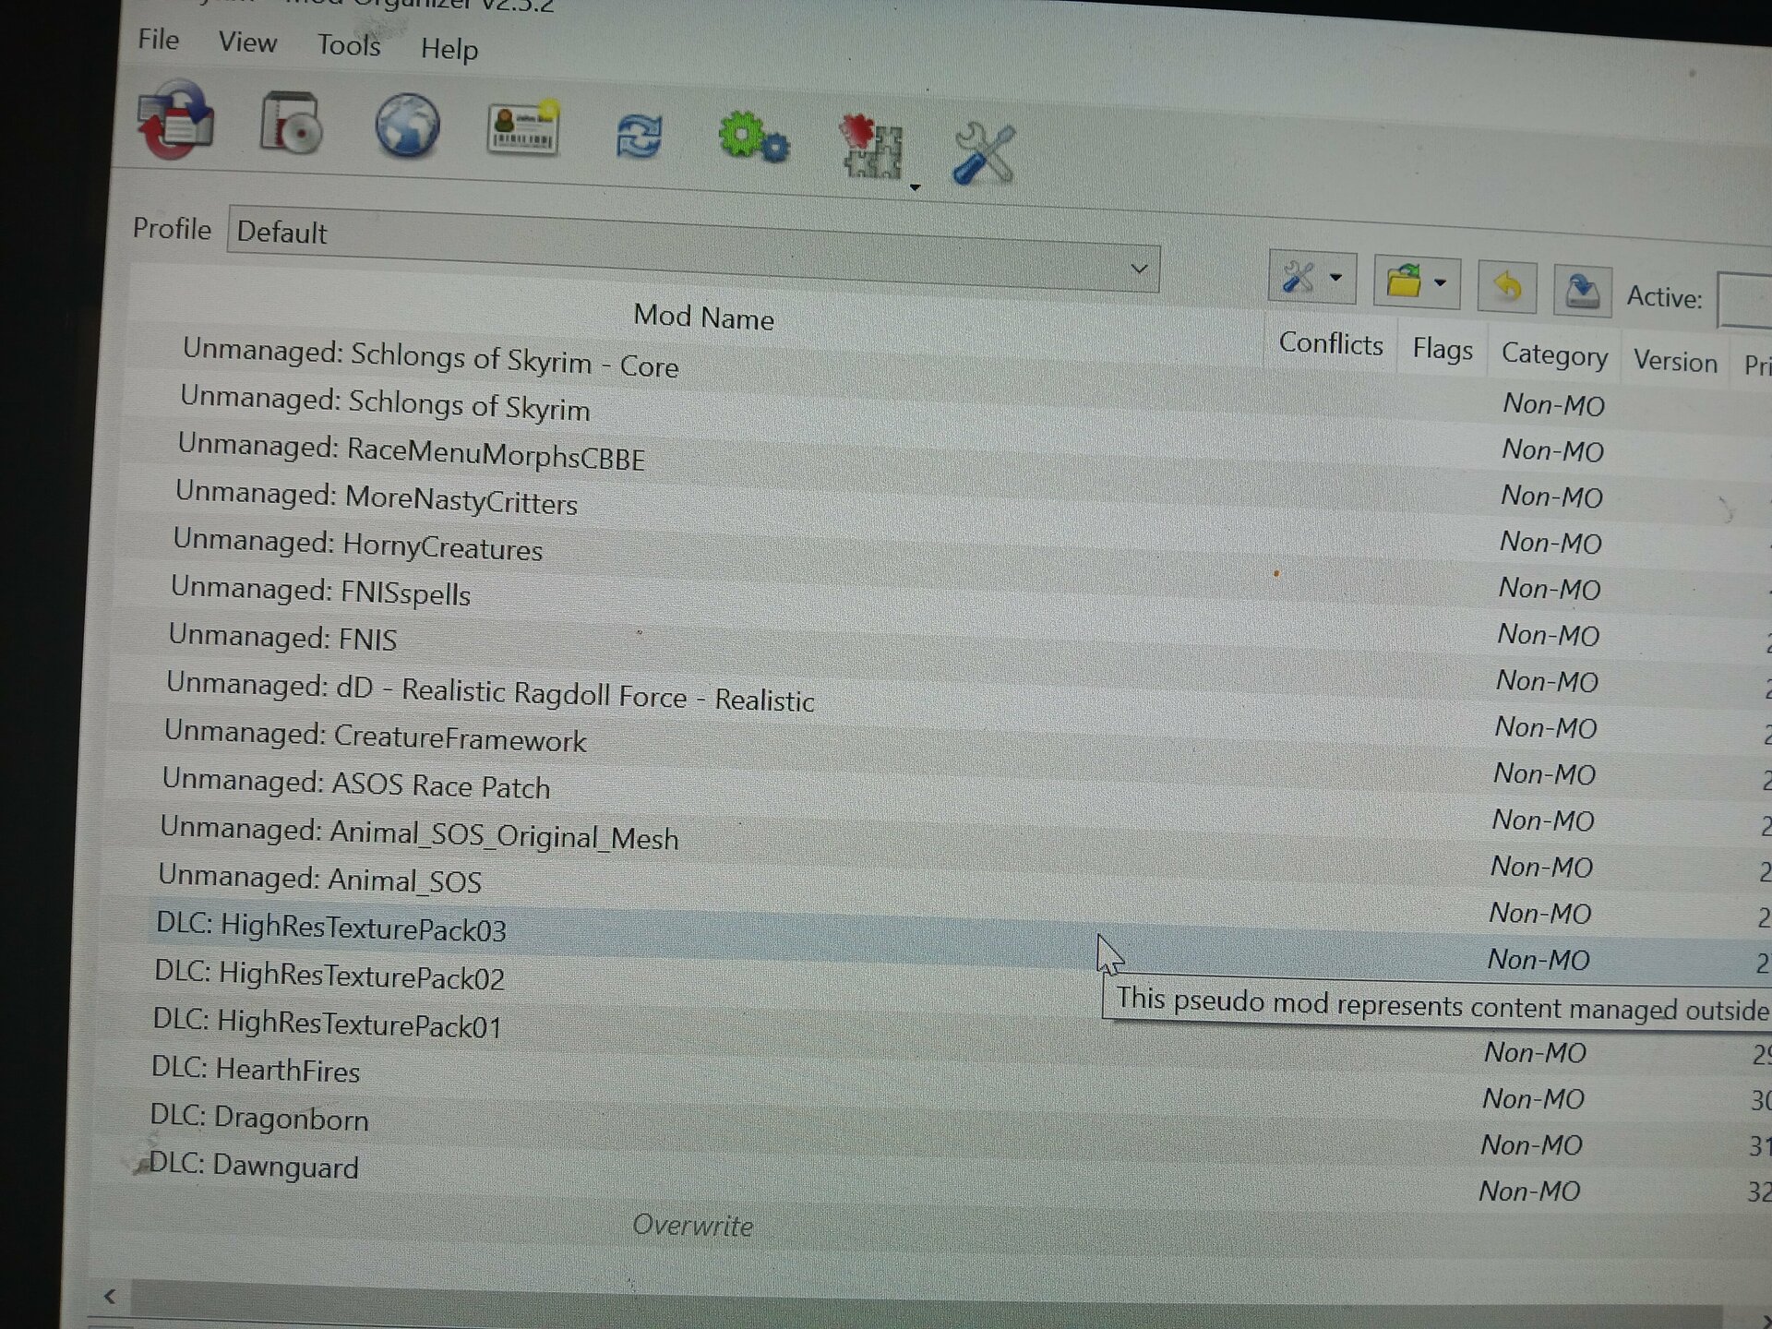Viewport: 1772px width, 1329px height.
Task: Sort by the Conflicts column header
Action: (x=1331, y=344)
